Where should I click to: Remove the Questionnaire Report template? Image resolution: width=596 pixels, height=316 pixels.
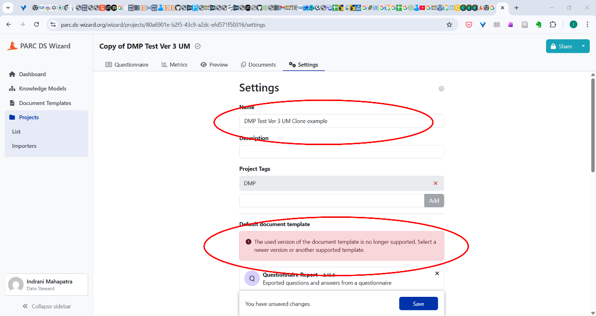[x=437, y=273]
